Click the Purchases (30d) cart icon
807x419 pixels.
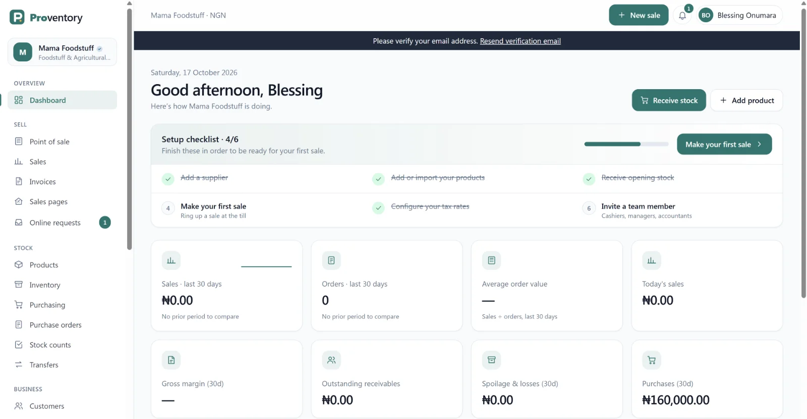pyautogui.click(x=652, y=360)
